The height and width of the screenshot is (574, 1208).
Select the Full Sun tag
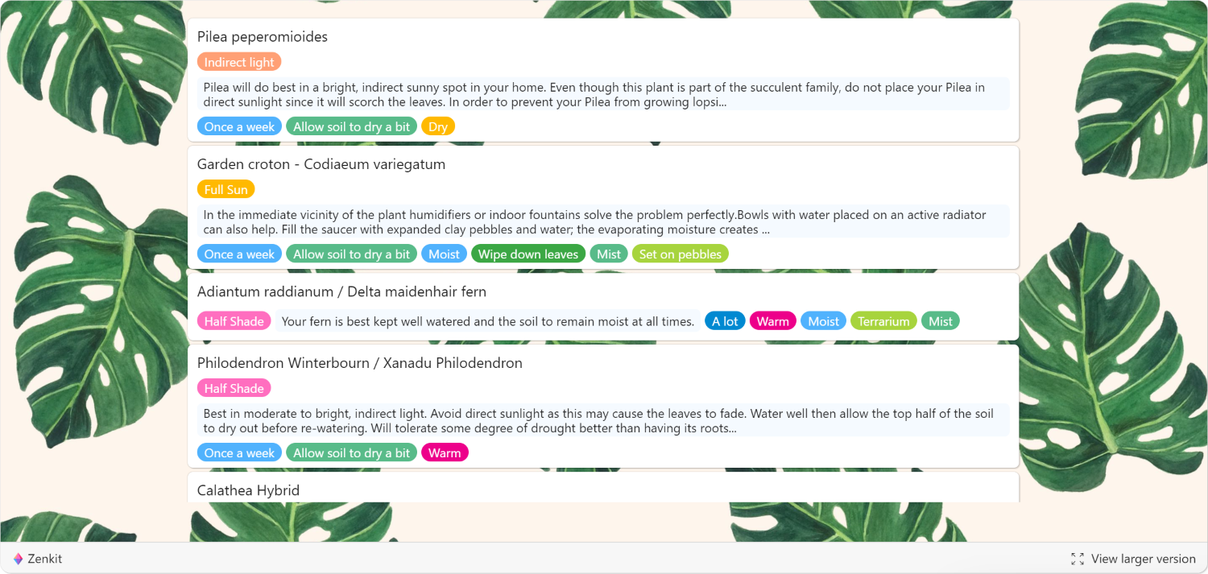225,190
